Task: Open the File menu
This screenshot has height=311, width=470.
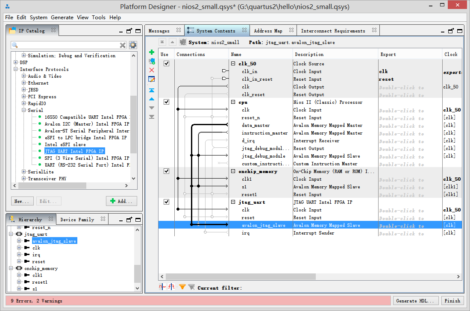Action: [9, 18]
